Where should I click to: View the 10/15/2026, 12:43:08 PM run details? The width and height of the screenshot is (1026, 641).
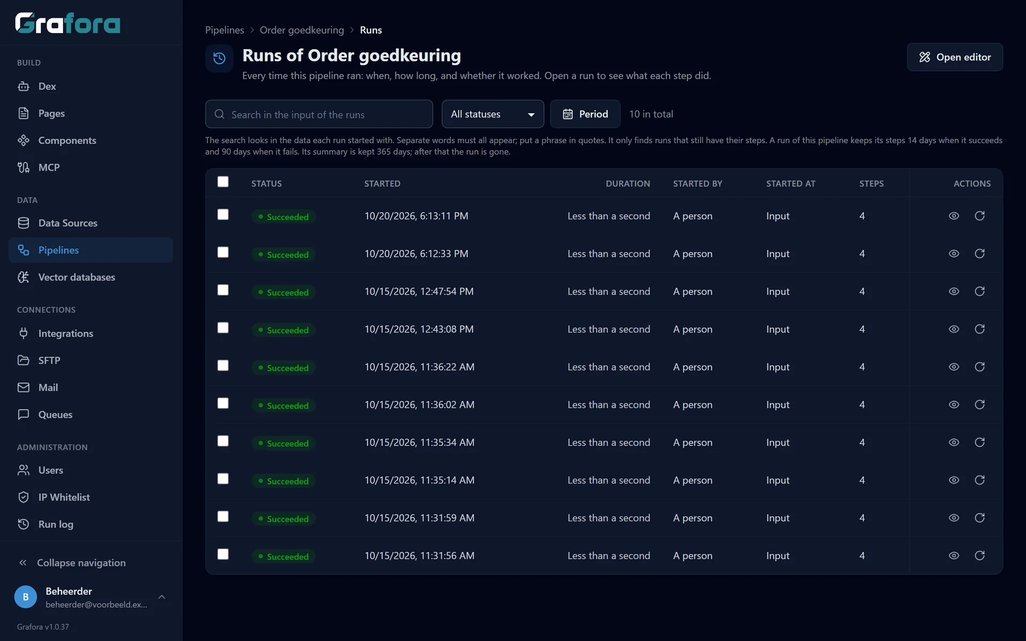click(954, 329)
